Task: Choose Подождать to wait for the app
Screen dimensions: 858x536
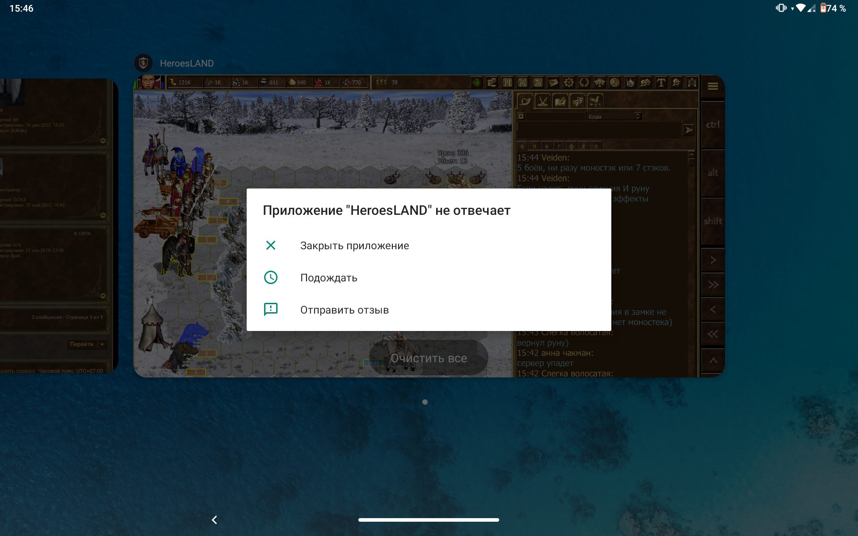Action: (328, 278)
